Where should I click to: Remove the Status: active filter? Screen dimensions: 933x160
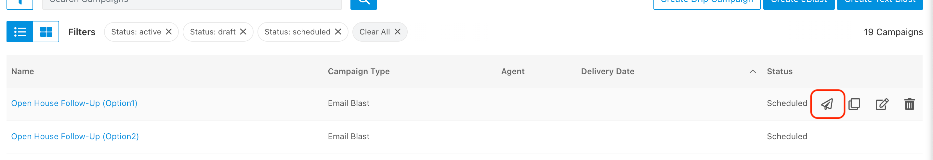pos(169,32)
